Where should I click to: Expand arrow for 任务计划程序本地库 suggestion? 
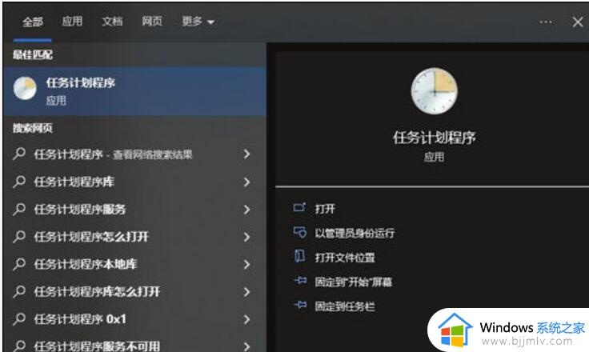coord(246,265)
